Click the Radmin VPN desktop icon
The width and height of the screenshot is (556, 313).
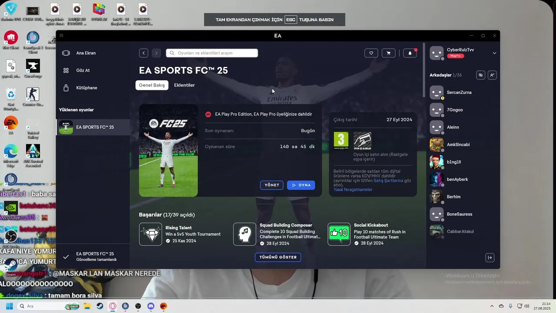pos(11,12)
